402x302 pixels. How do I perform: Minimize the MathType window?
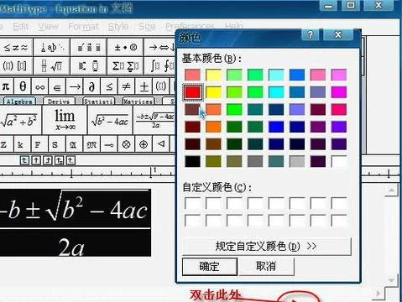[x=329, y=6]
